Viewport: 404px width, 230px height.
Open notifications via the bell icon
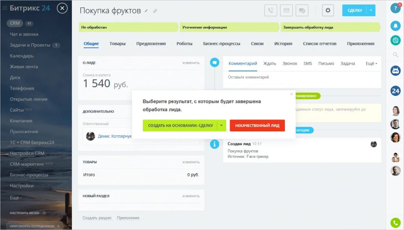click(x=395, y=26)
